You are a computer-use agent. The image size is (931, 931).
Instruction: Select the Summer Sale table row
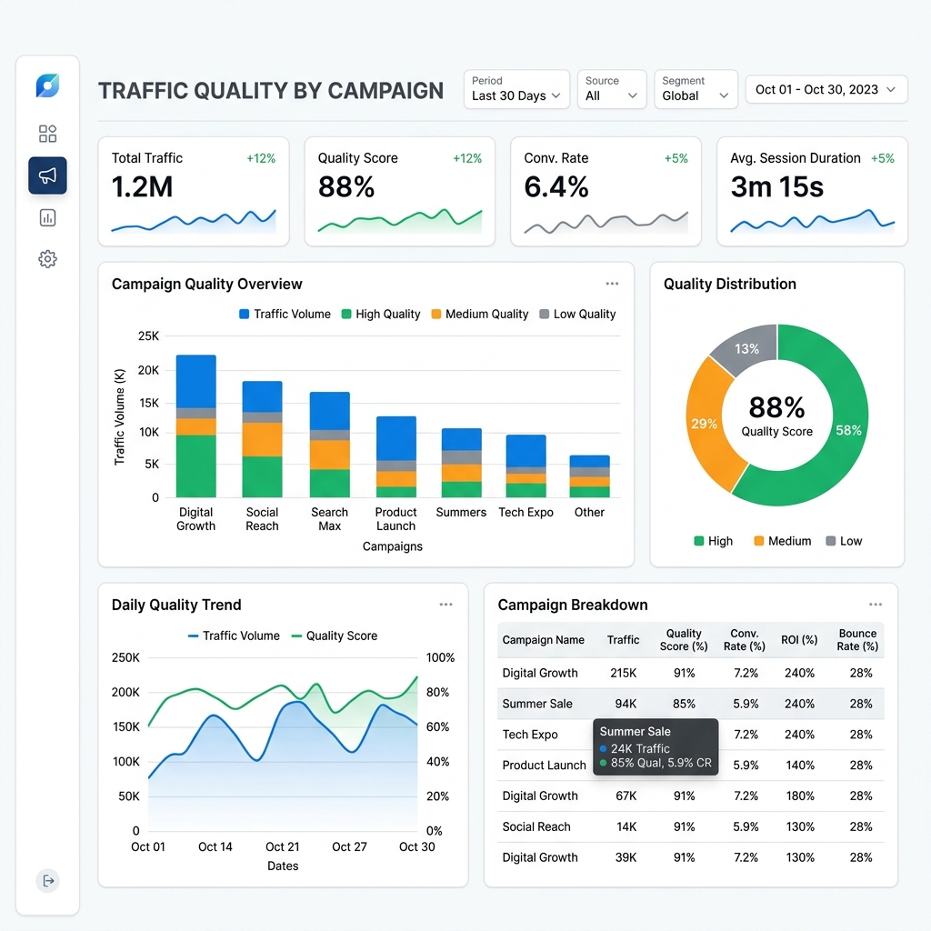coord(691,704)
